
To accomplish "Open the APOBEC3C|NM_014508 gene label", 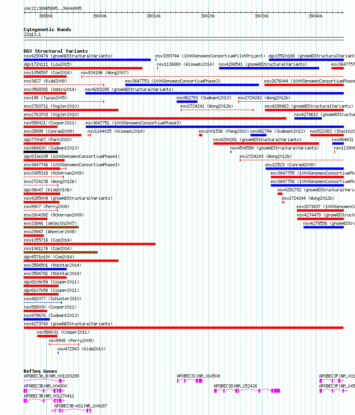I will [x=198, y=376].
